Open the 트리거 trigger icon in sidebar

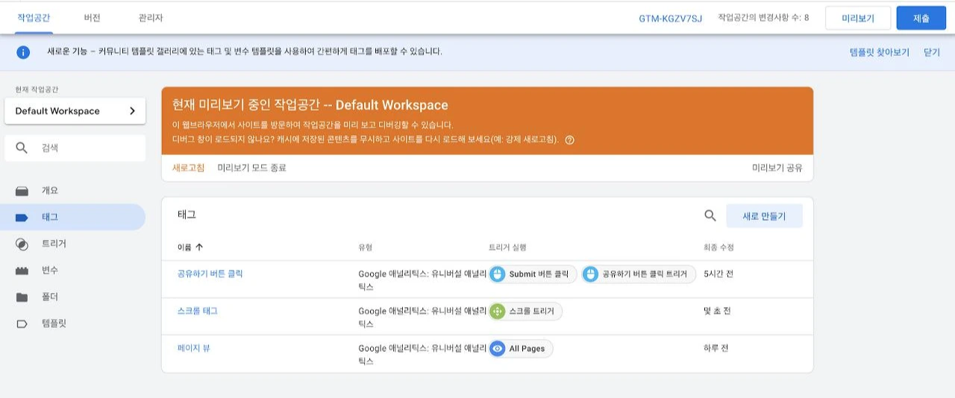(22, 244)
